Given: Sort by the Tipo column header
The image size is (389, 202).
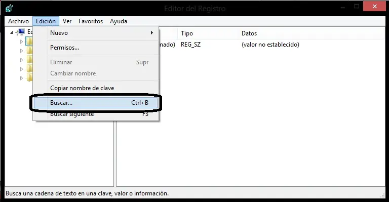Looking at the screenshot, I should 208,33.
